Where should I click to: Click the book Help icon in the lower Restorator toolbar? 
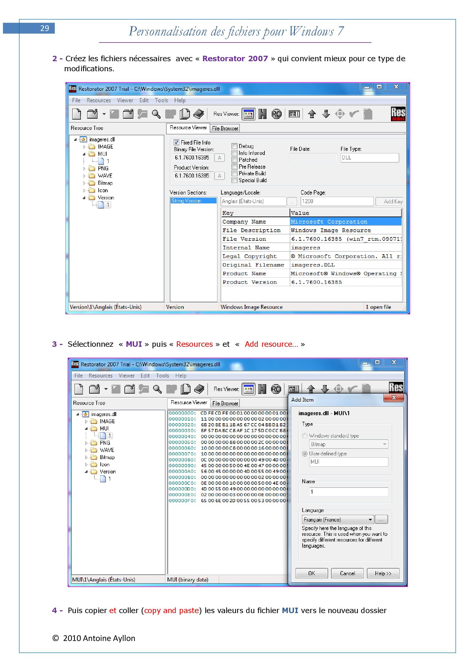point(199,389)
